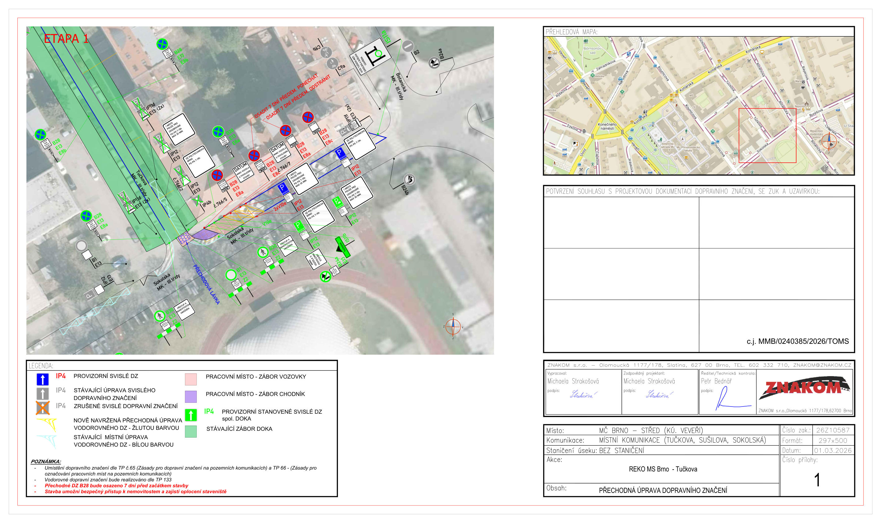Image resolution: width=881 pixels, height=523 pixels.
Task: Click the content title PŘECHODNÁ ÚPRAVA DOPRAVNÍHO ZNAČENÍ
Action: tap(663, 490)
